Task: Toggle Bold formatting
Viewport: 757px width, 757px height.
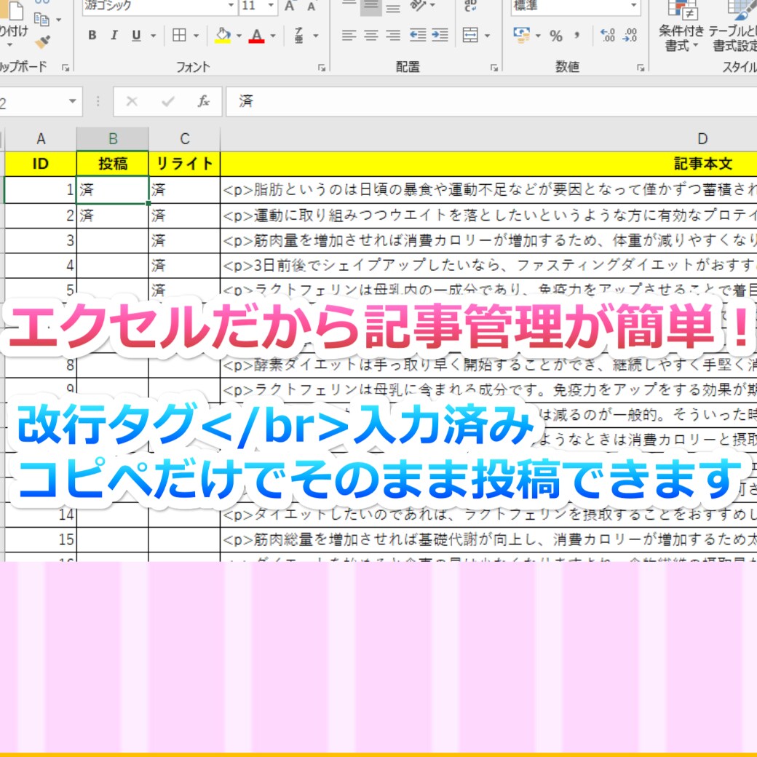Action: (92, 35)
